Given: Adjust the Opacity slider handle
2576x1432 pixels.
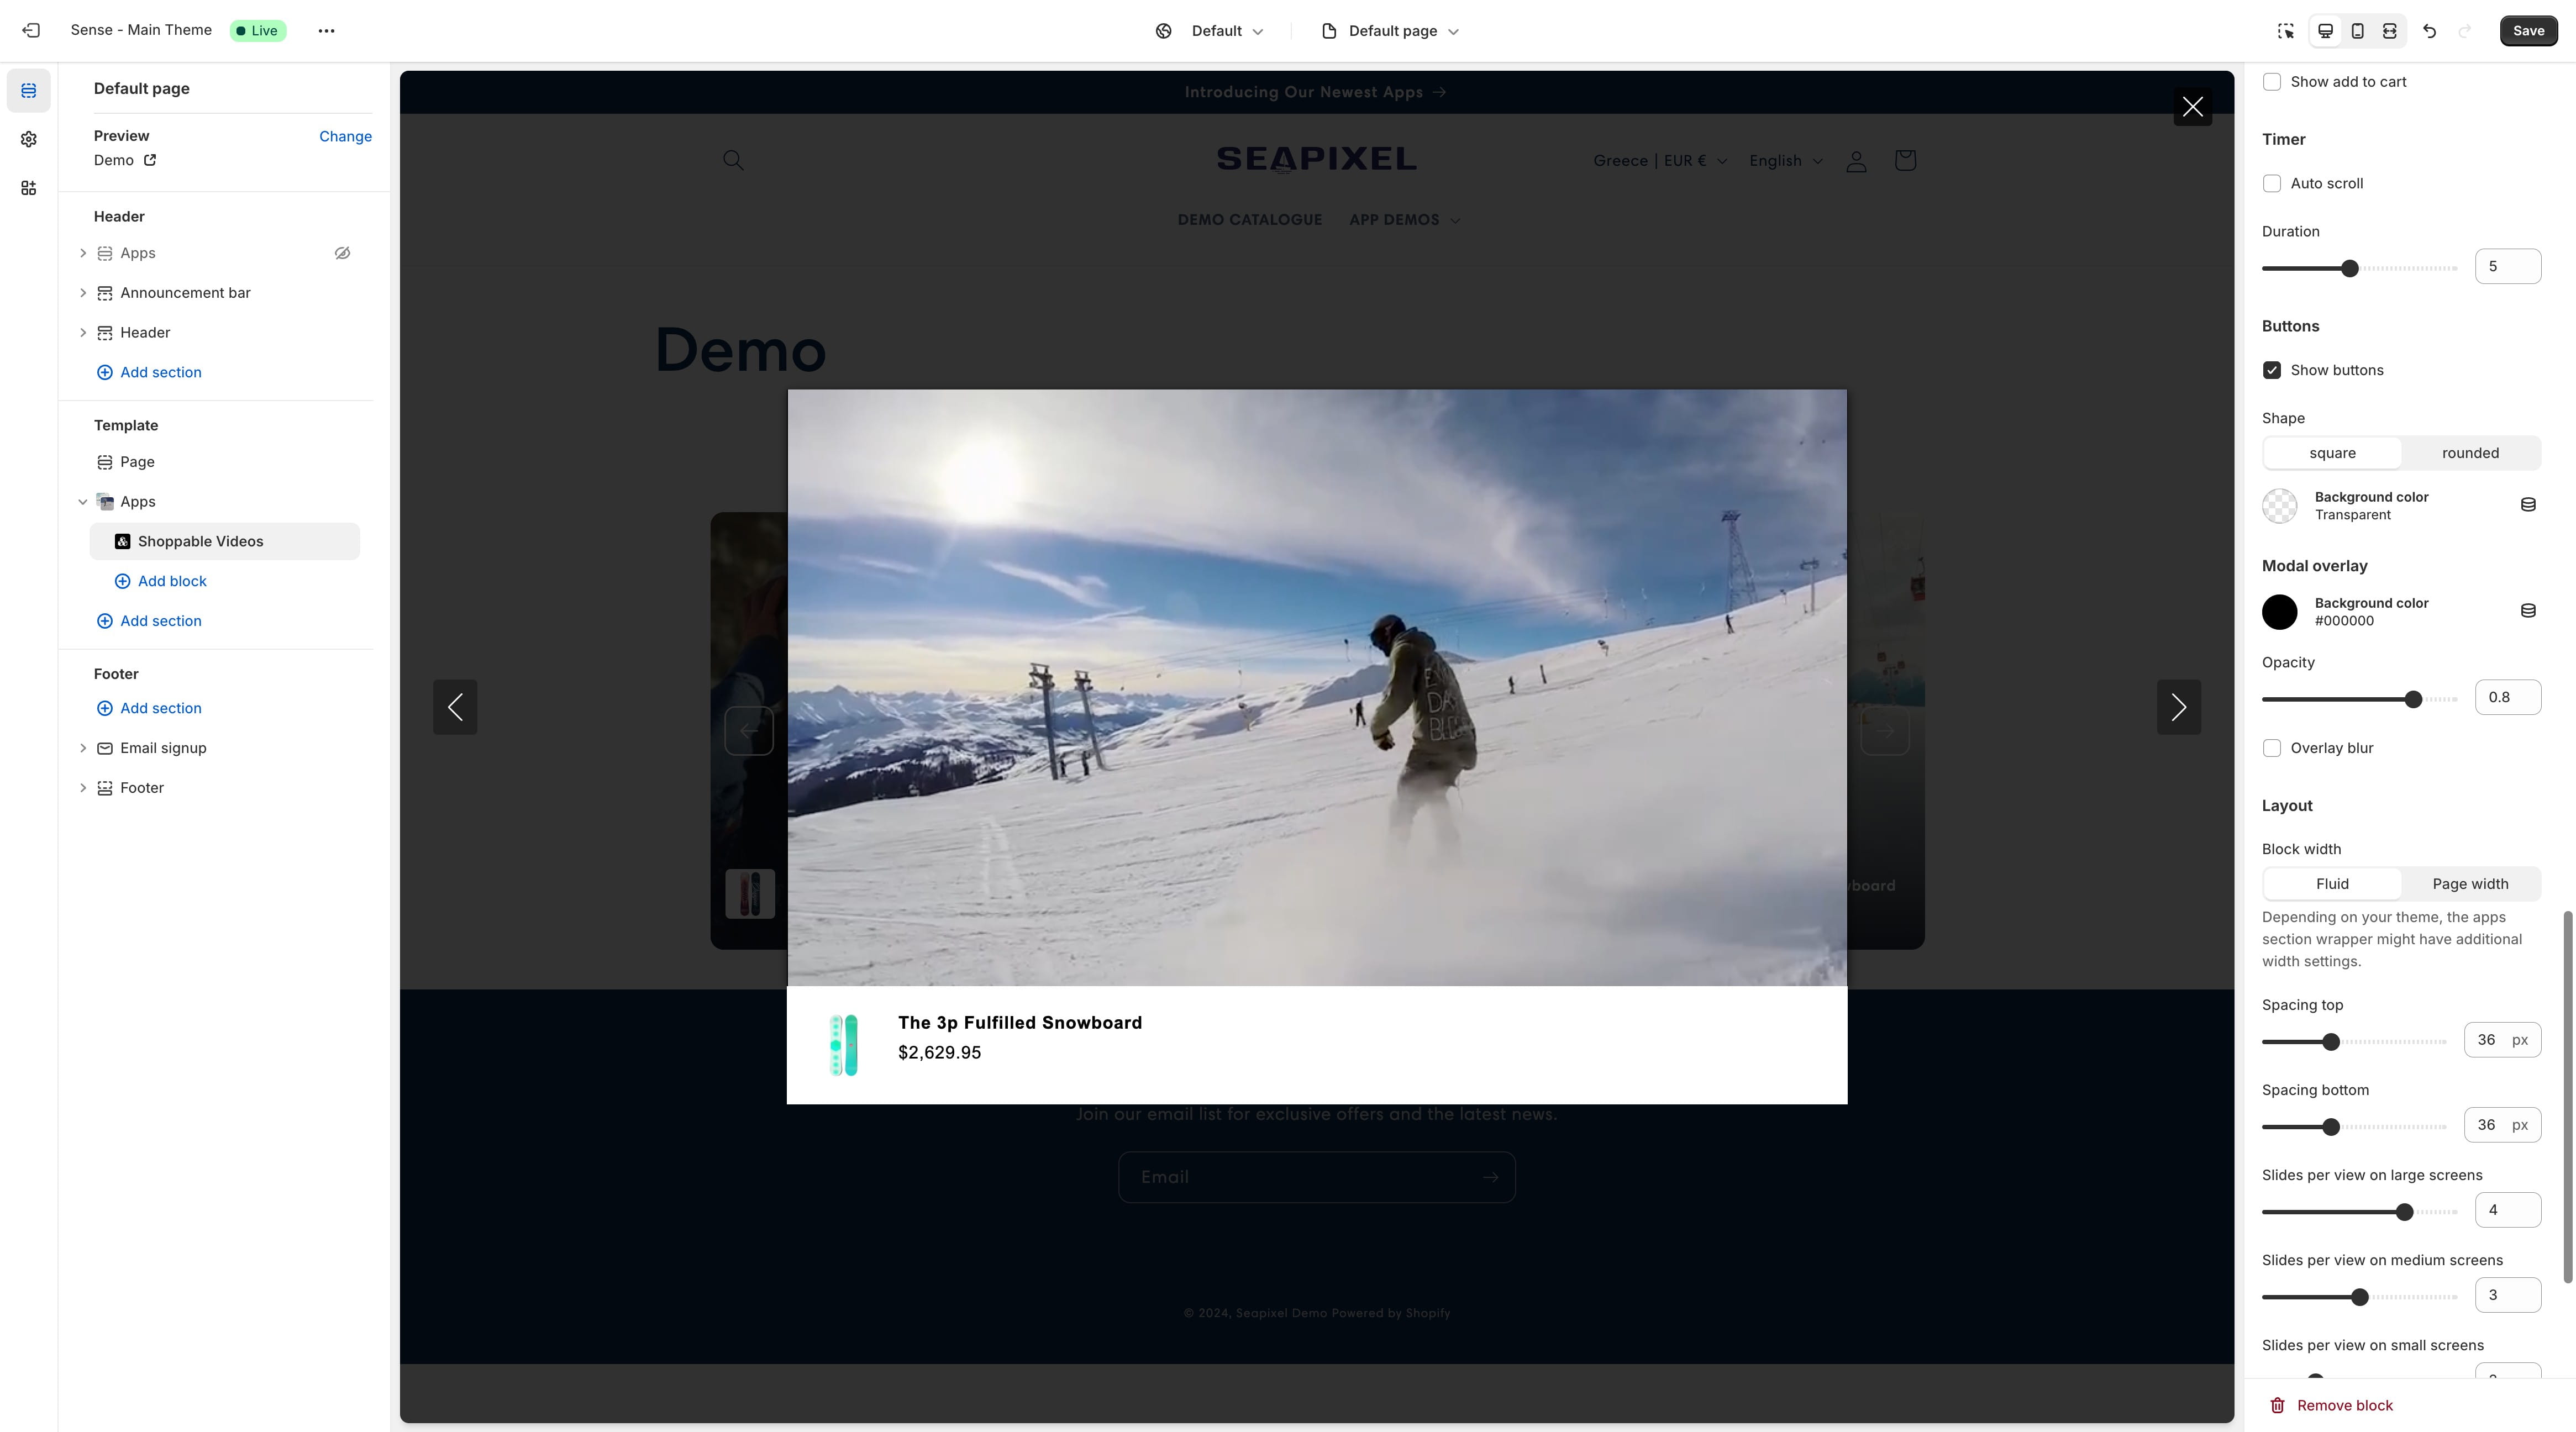Looking at the screenshot, I should [x=2413, y=699].
